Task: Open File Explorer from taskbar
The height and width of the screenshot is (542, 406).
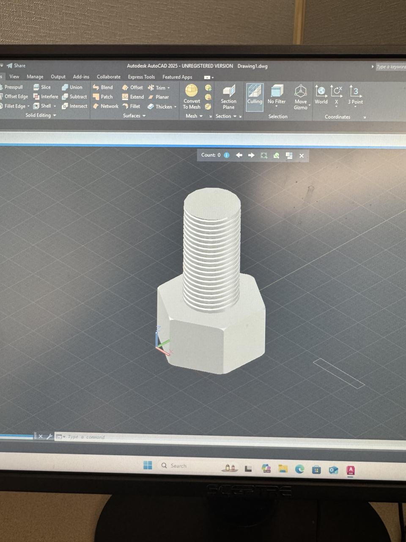Action: [x=283, y=468]
